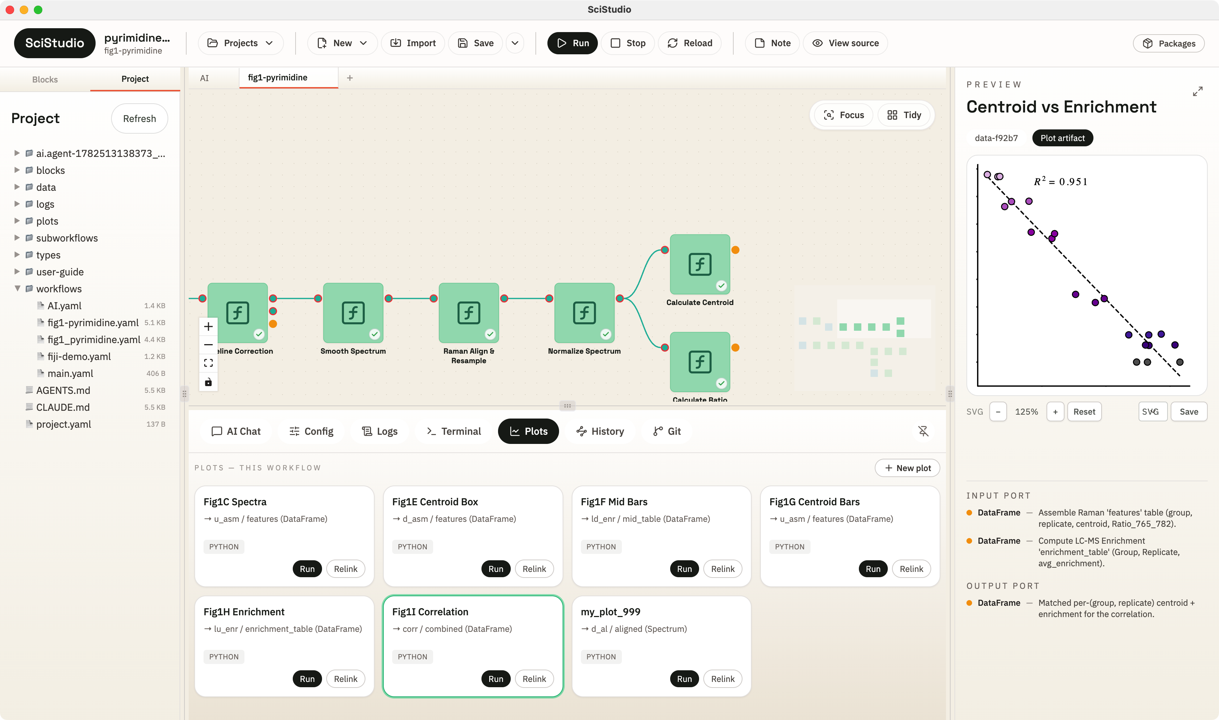Select the Calculate Ratio node icon
The width and height of the screenshot is (1219, 720).
click(x=700, y=362)
